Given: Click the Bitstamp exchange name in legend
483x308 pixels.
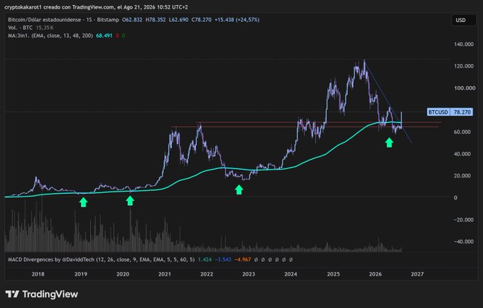Looking at the screenshot, I should [x=108, y=20].
